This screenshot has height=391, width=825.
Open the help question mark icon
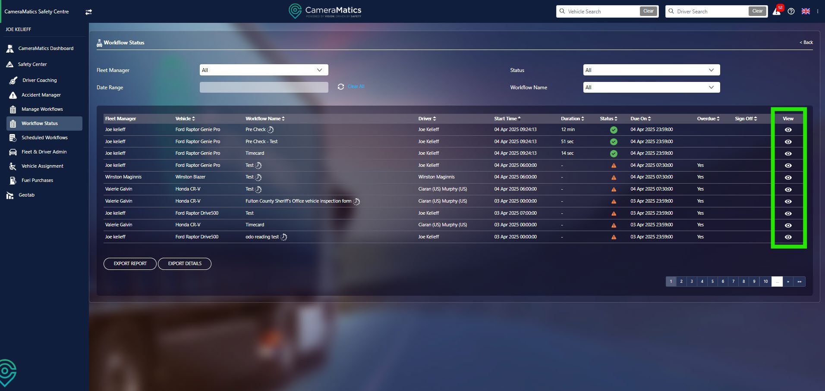tap(791, 12)
